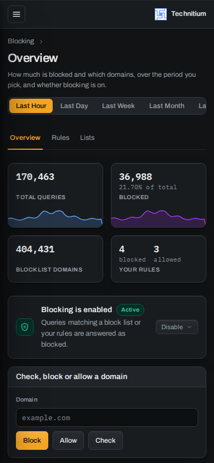Click the Blocked queries purple sparkline chart

tap(158, 219)
